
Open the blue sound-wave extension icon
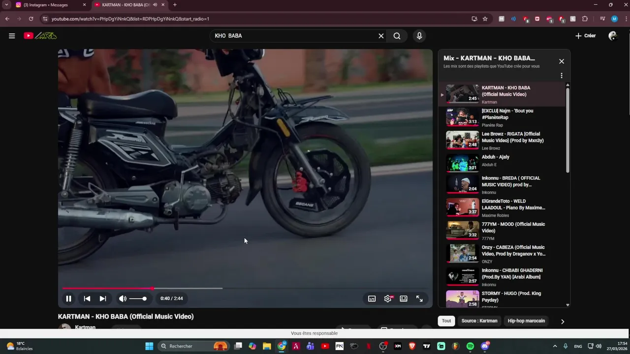513,19
